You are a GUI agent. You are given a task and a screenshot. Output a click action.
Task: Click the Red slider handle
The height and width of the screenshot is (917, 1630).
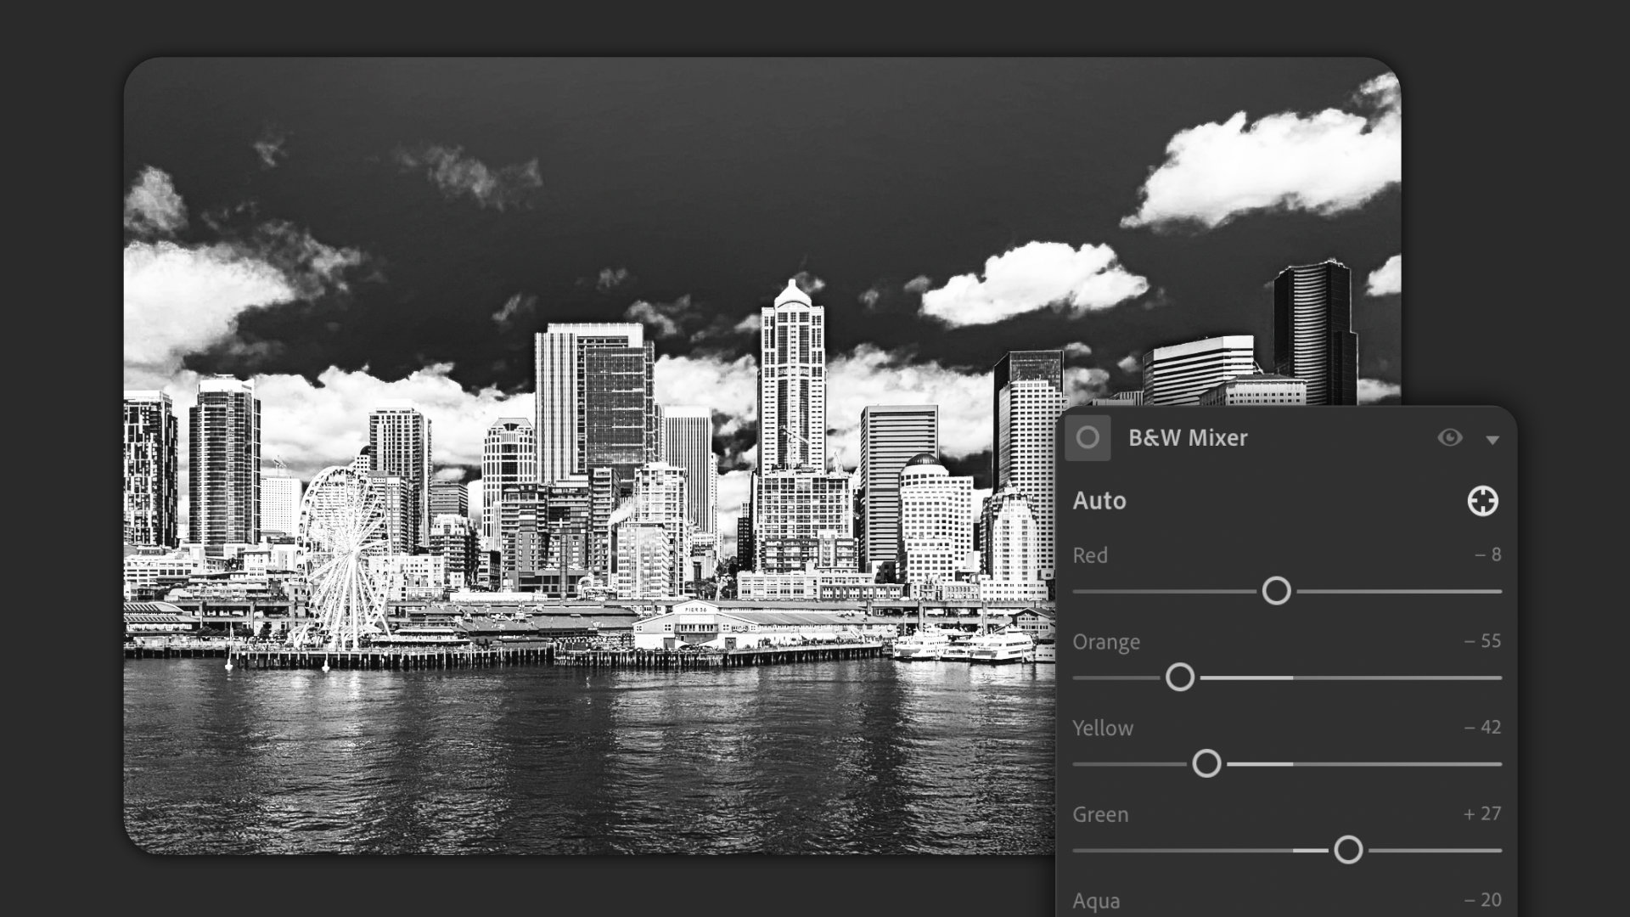tap(1276, 591)
